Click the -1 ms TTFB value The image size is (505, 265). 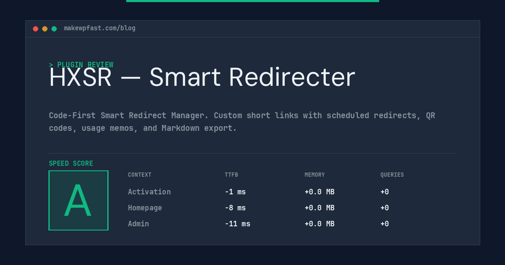pos(235,192)
